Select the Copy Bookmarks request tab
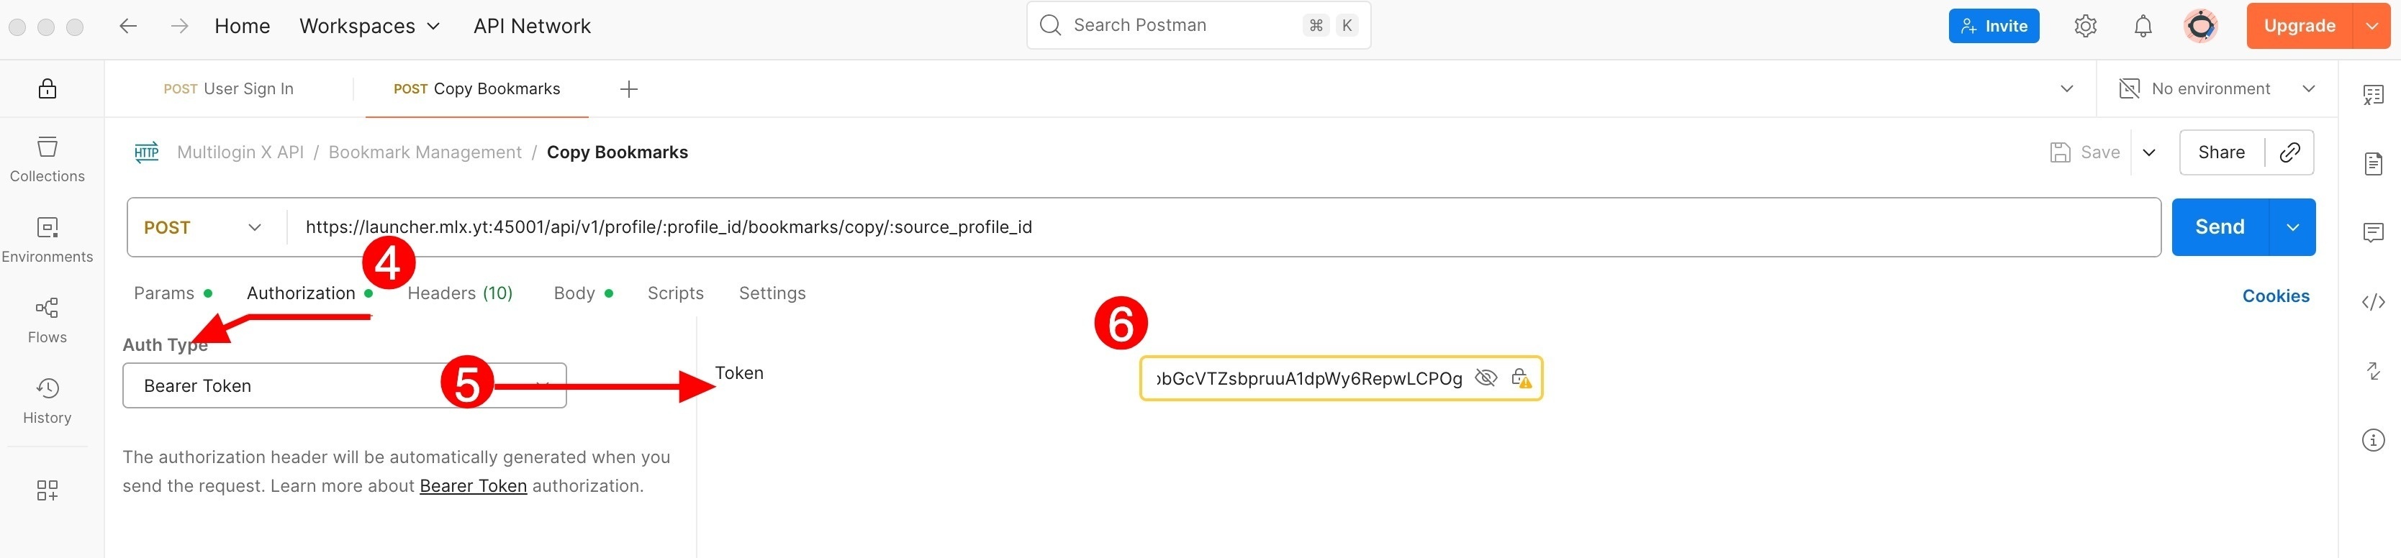Viewport: 2401px width, 558px height. 476,89
